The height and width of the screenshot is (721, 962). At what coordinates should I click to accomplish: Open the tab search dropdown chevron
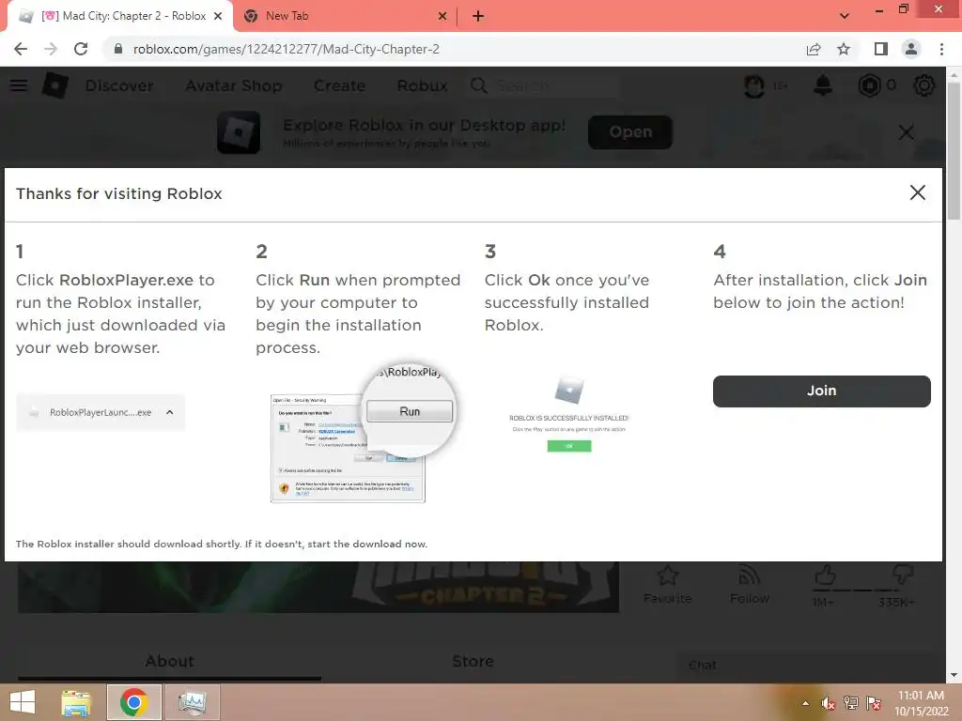pyautogui.click(x=845, y=16)
